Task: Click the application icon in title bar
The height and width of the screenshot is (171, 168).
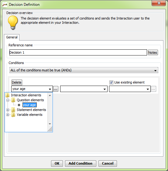Action: tap(5, 5)
